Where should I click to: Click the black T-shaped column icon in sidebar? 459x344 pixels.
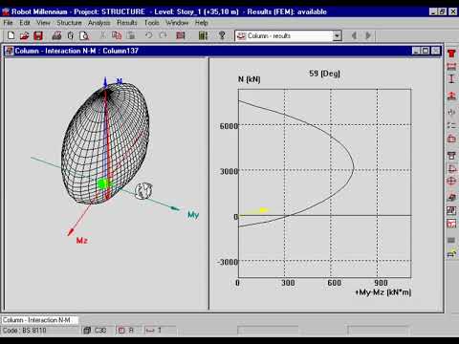pos(451,155)
